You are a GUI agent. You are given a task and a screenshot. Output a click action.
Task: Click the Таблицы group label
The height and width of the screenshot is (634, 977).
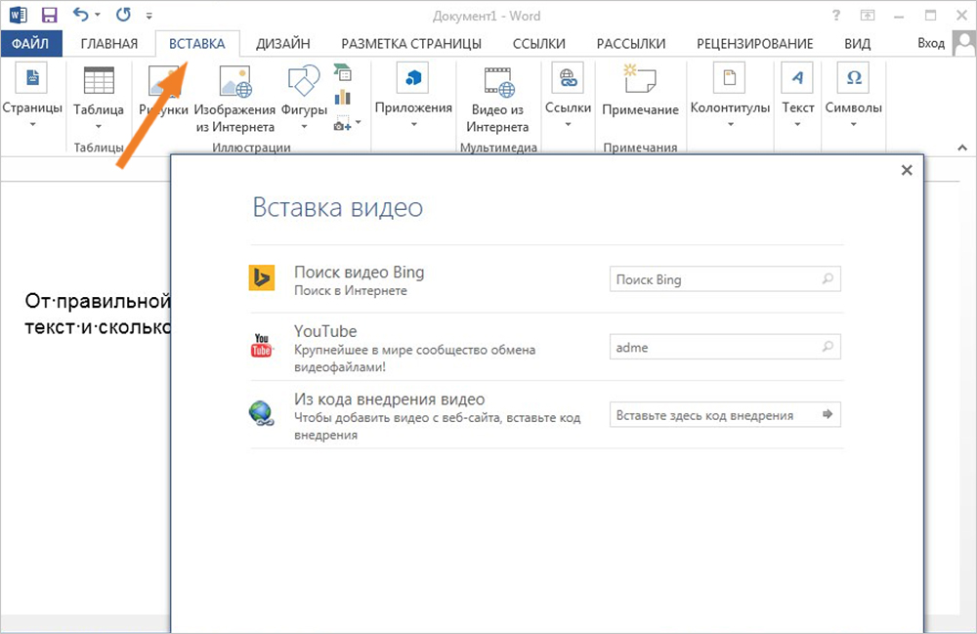click(99, 148)
